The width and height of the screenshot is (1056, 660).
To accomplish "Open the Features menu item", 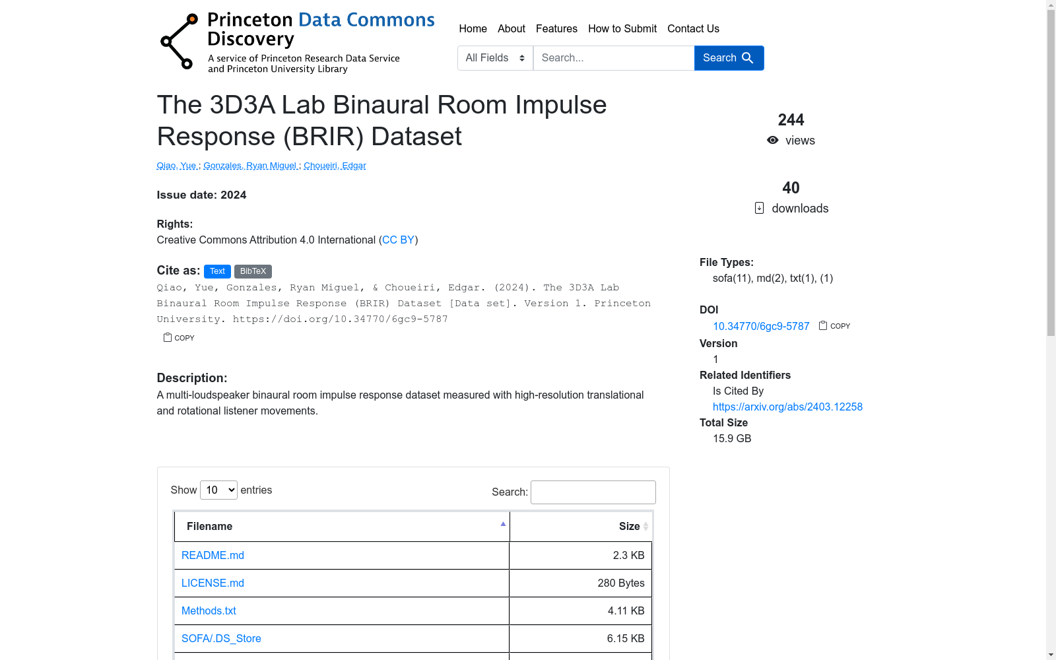I will click(x=556, y=28).
